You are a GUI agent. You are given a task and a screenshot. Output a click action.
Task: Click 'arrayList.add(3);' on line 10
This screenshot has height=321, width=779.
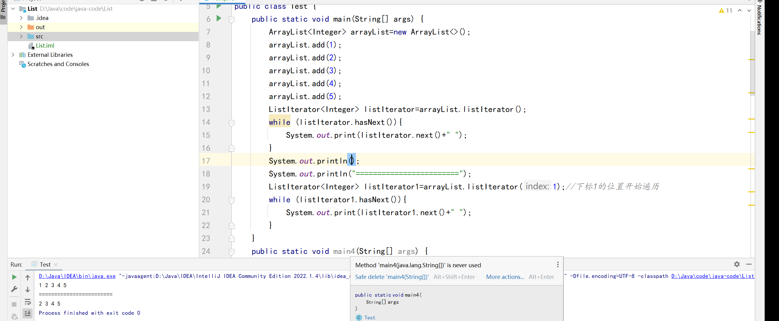point(305,71)
